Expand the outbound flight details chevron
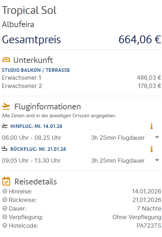 157,137
